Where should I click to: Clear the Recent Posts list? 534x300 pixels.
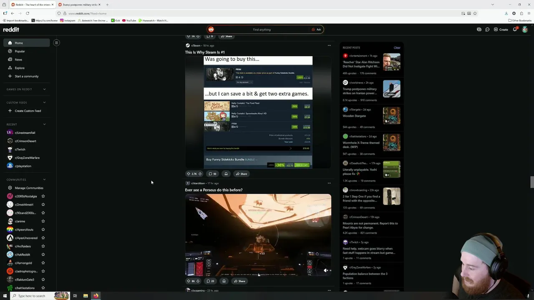click(x=397, y=47)
